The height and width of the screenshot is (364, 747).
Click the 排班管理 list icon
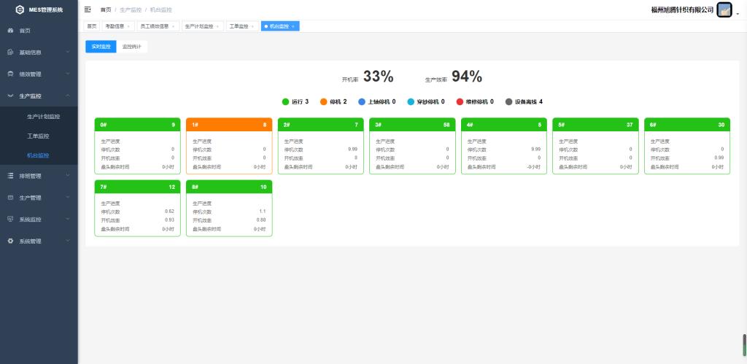click(10, 176)
